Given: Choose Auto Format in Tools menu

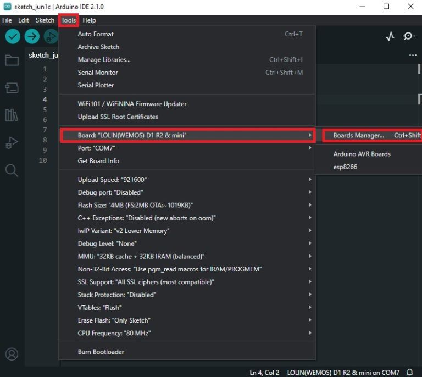Looking at the screenshot, I should point(96,34).
